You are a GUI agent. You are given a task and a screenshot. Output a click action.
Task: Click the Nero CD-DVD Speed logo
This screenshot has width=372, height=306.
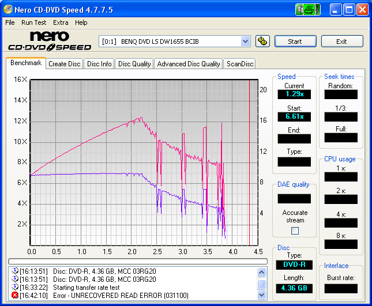(50, 41)
